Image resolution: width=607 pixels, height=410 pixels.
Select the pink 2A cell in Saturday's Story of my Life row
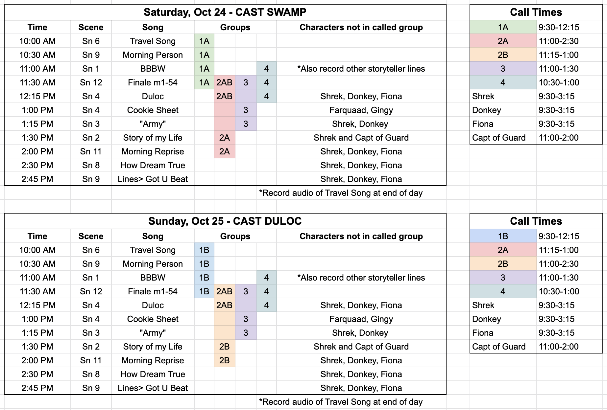click(x=224, y=138)
